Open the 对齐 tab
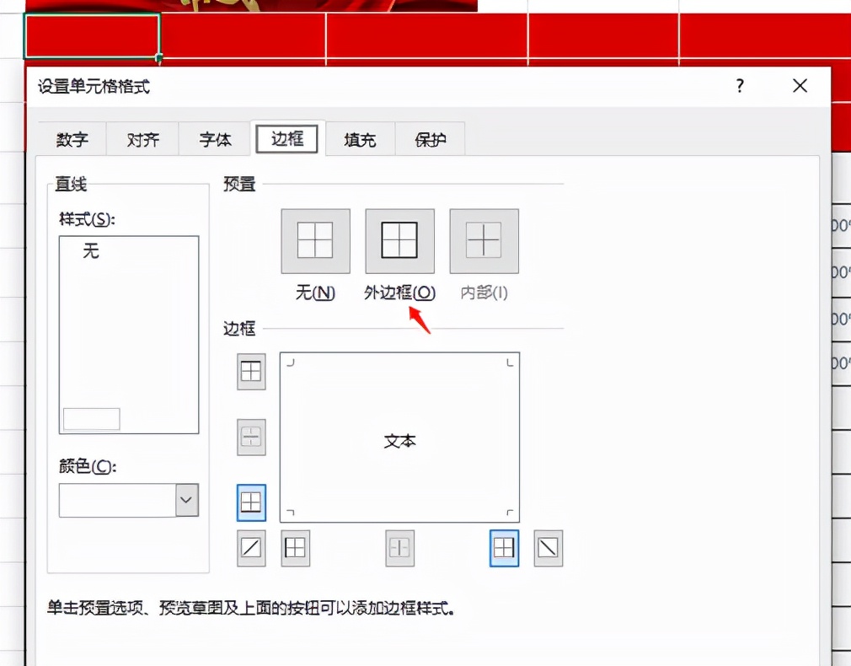The width and height of the screenshot is (851, 666). click(x=142, y=140)
